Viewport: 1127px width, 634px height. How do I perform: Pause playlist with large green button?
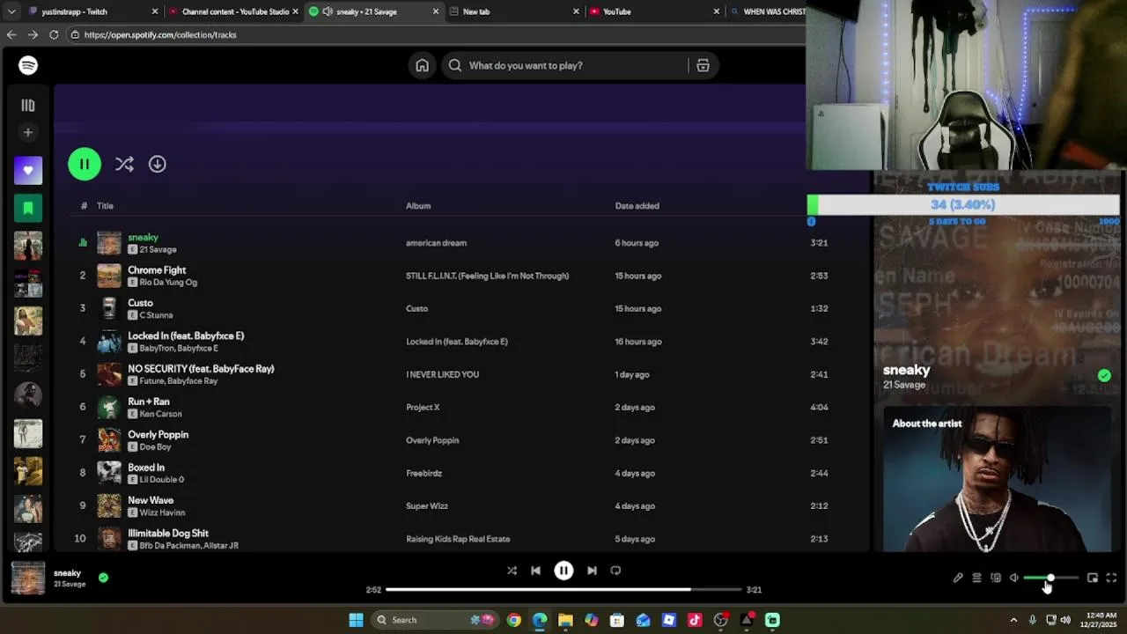(85, 164)
